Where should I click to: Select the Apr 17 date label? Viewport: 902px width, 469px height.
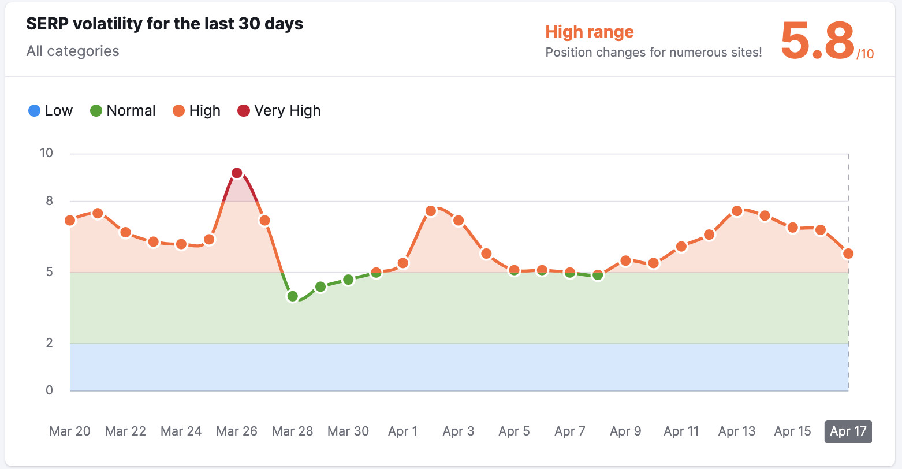coord(848,431)
